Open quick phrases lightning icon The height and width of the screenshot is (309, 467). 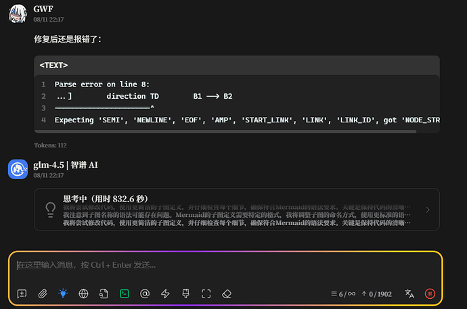click(x=165, y=294)
